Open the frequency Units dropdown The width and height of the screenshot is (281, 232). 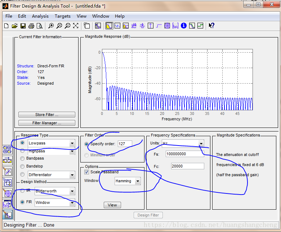tap(201, 144)
